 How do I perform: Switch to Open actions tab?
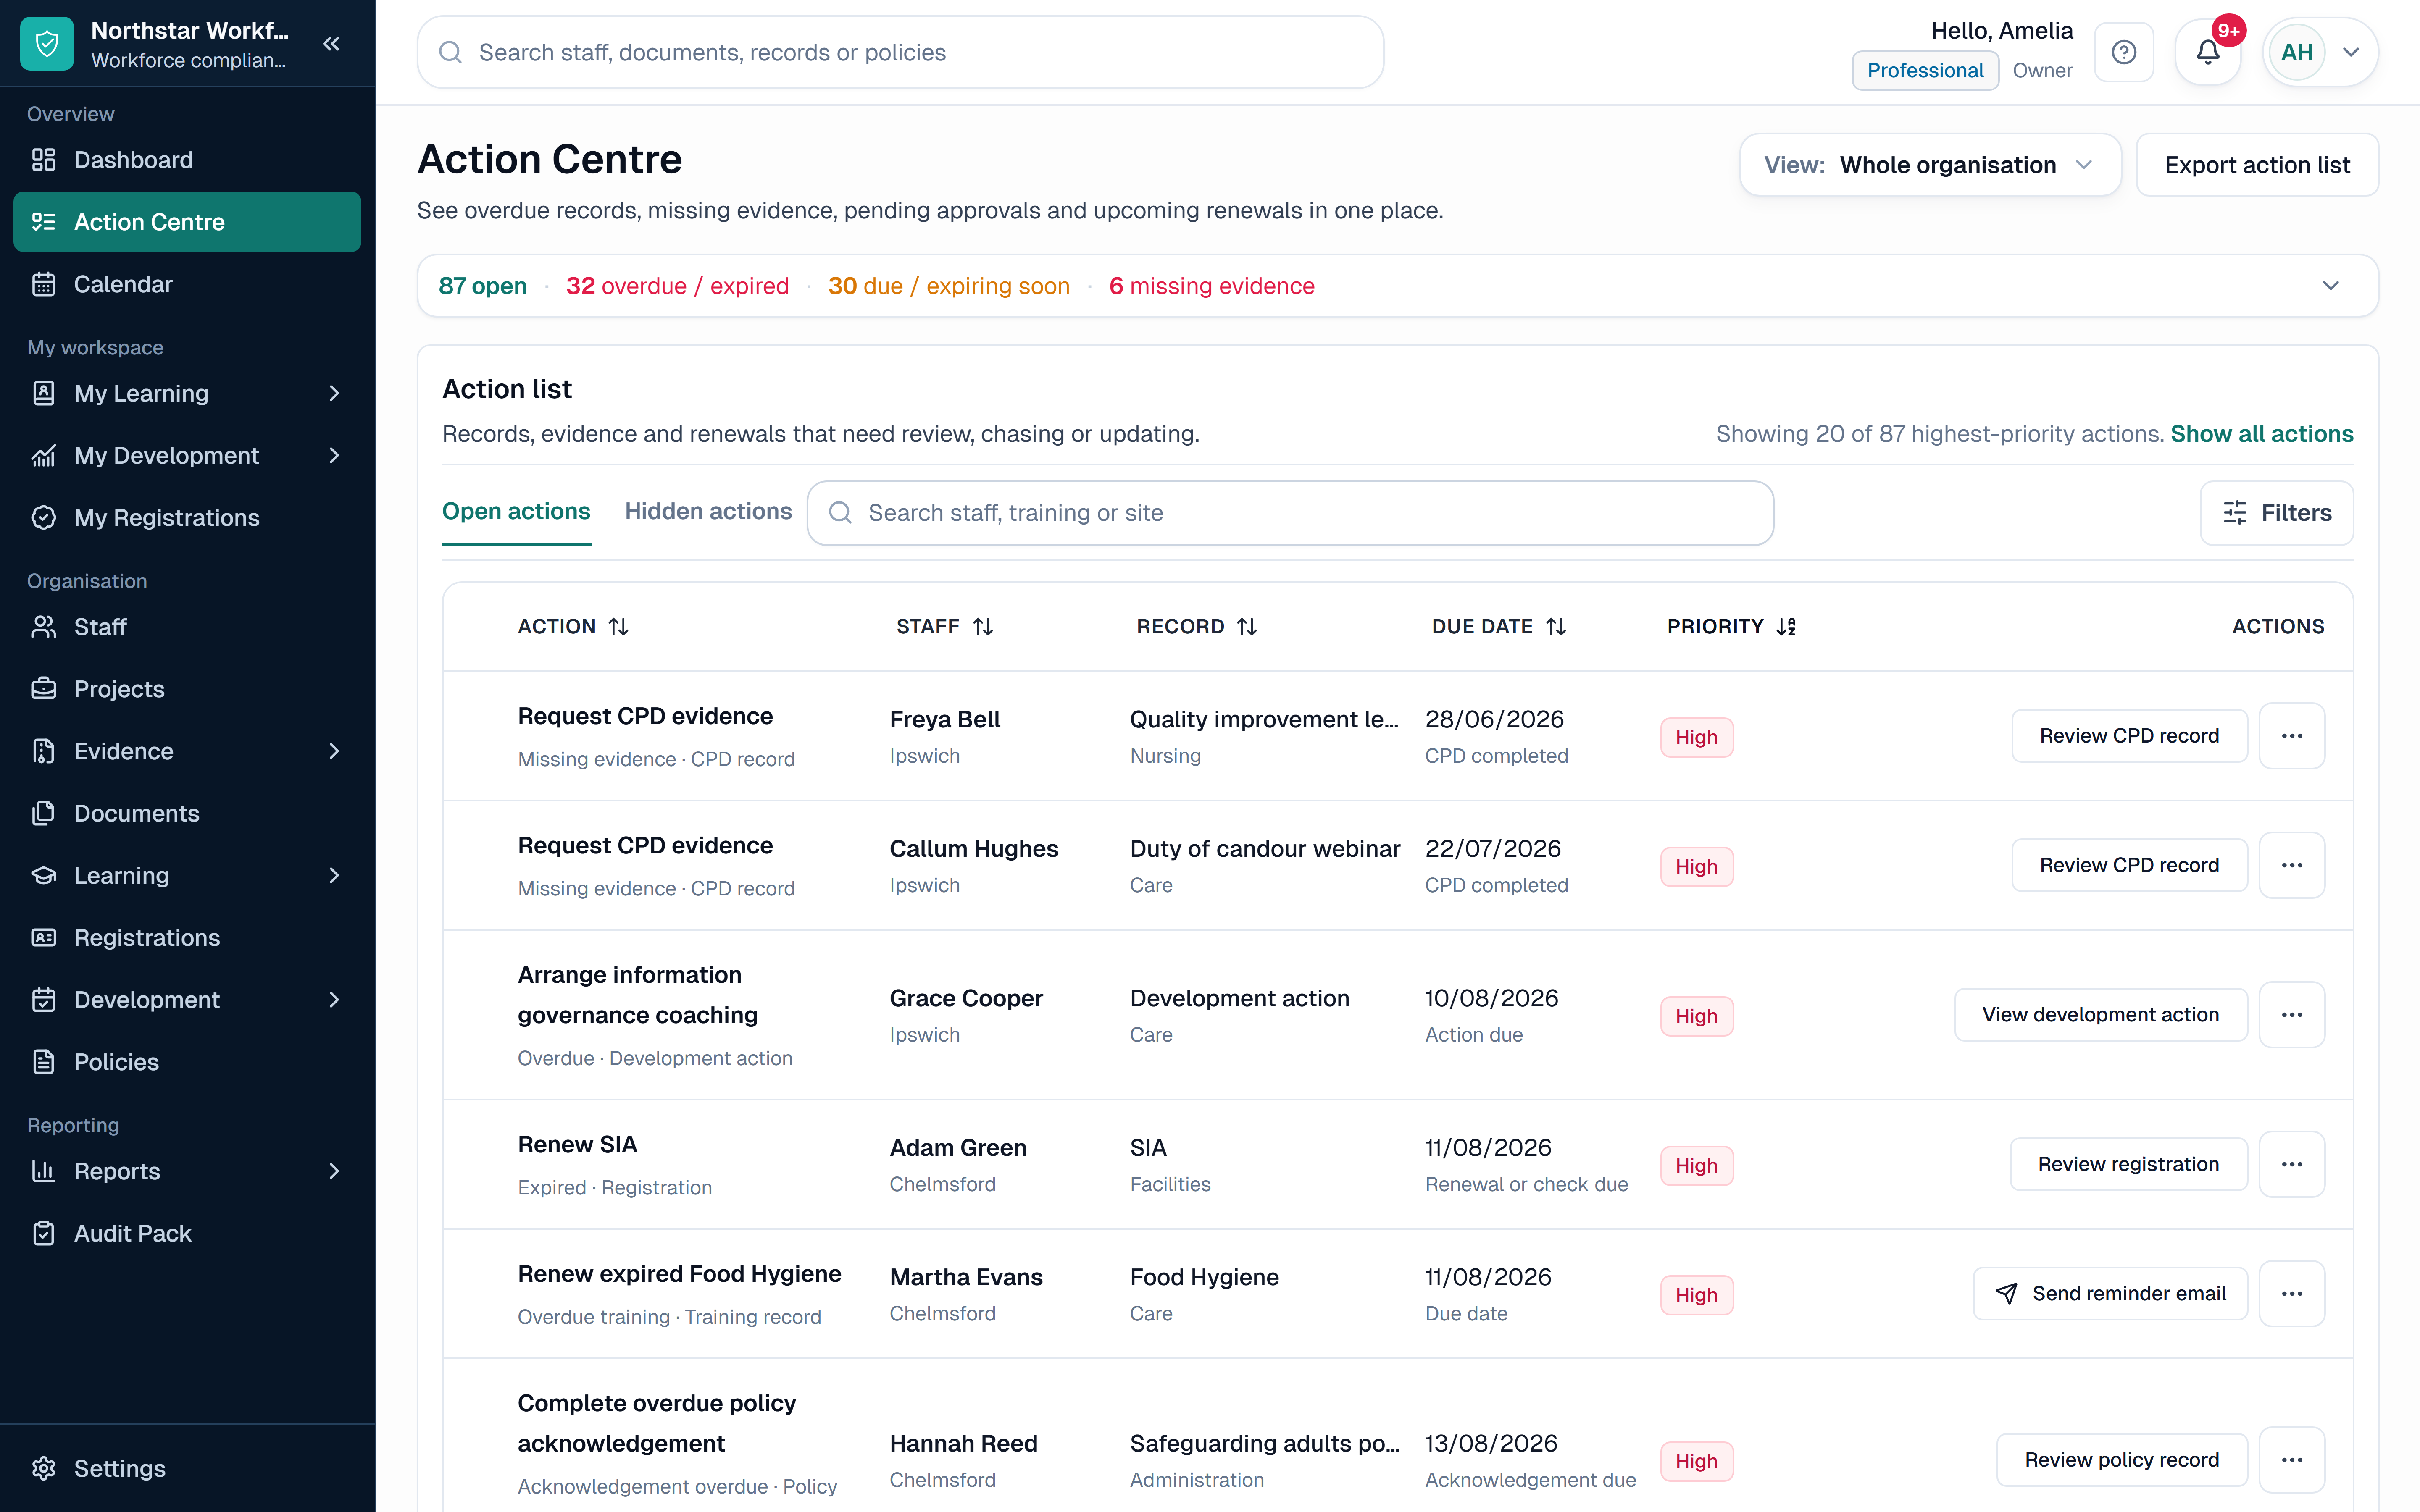point(516,512)
